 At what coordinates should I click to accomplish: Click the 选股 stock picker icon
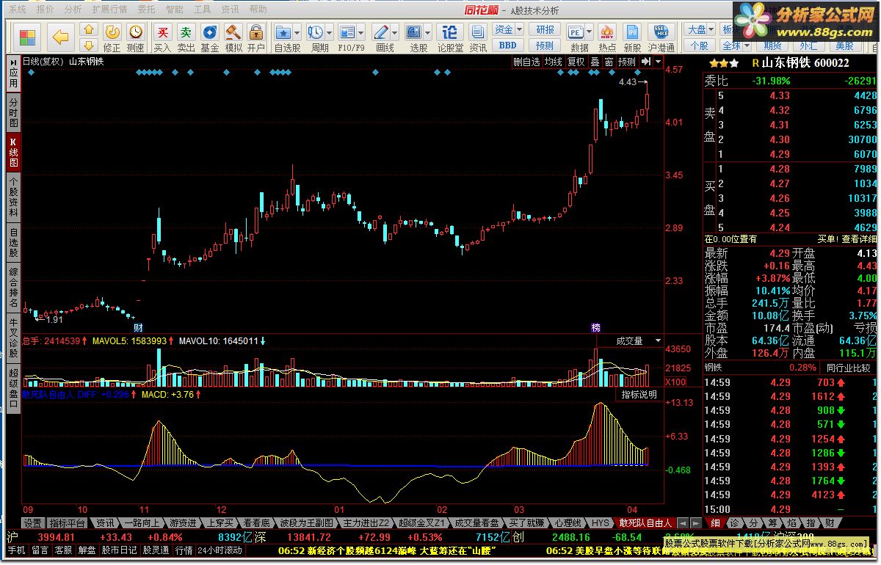[413, 32]
